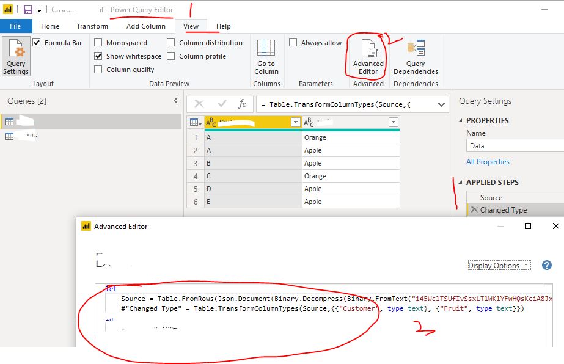Image resolution: width=564 pixels, height=364 pixels.
Task: Open Quick Access Toolbar customize dropdown
Action: (39, 10)
